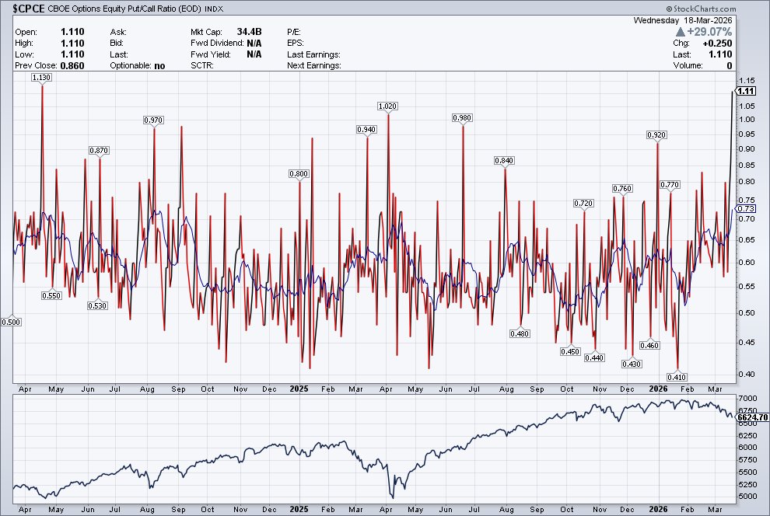Click the 0.440 trough label
The width and height of the screenshot is (770, 516).
tap(594, 358)
